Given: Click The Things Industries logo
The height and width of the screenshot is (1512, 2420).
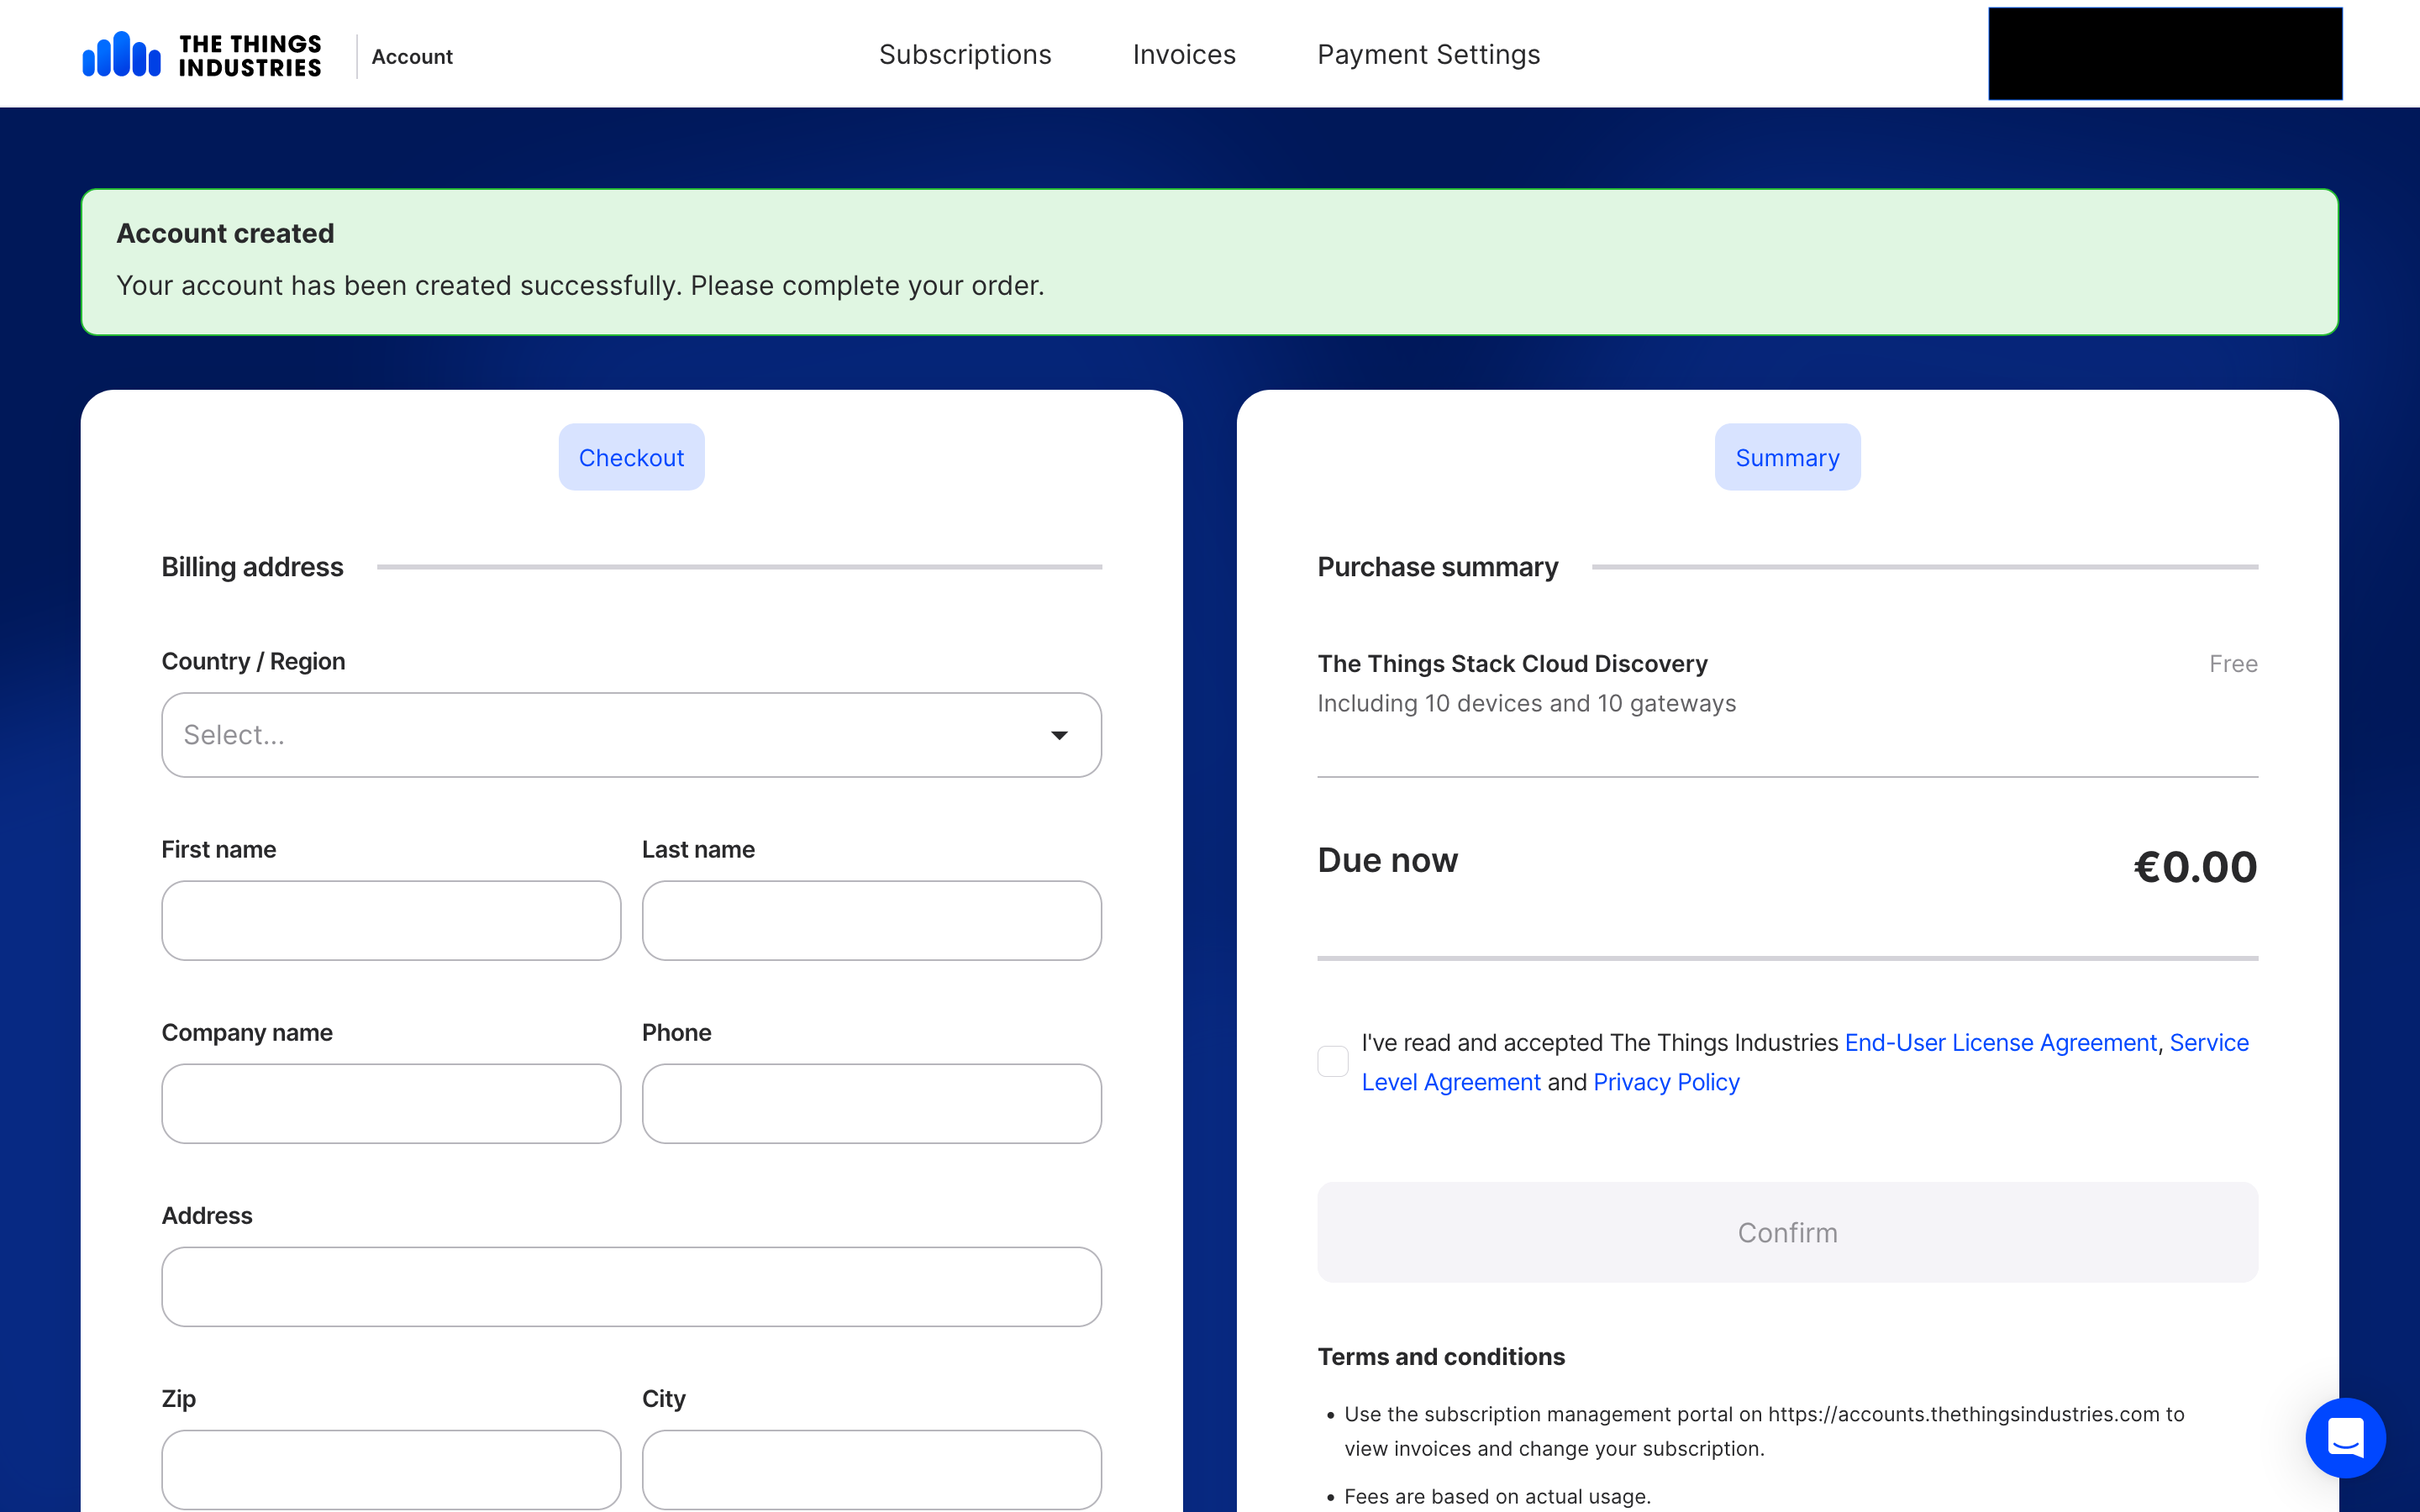Looking at the screenshot, I should tap(202, 55).
